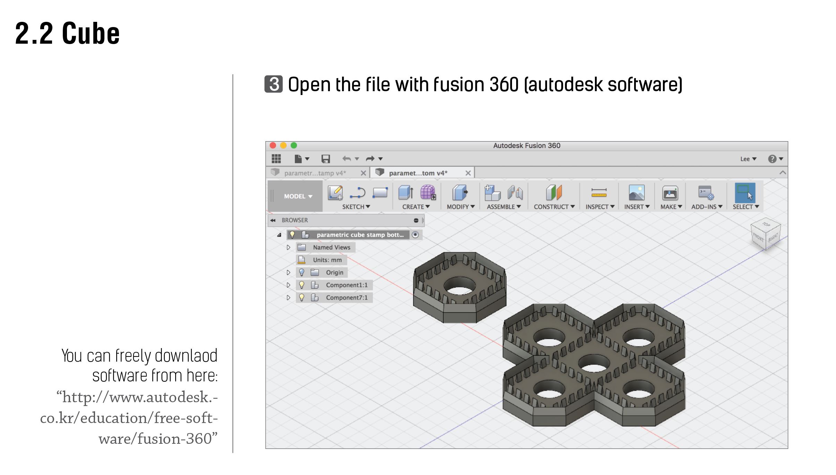Image resolution: width=836 pixels, height=475 pixels.
Task: Select the Extrude tool icon
Action: [406, 192]
